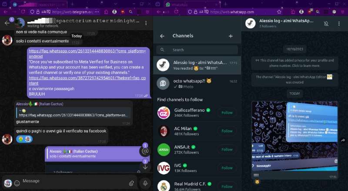The image size is (348, 191).
Task: Follow the ANSA.it channel
Action: coord(227,150)
